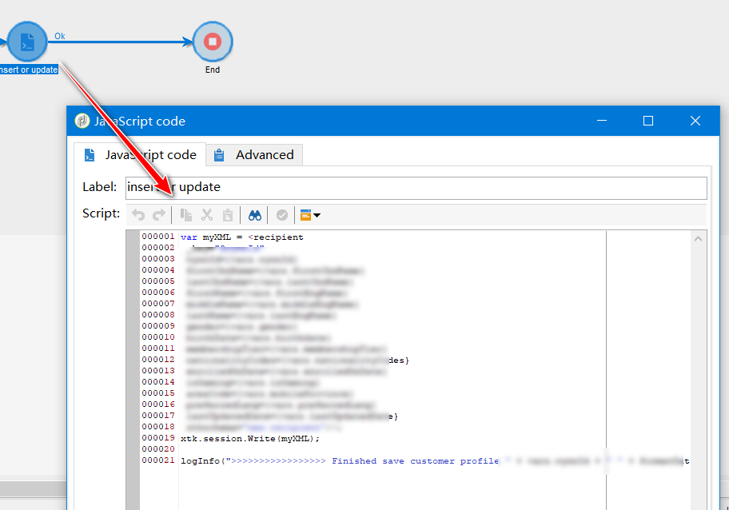
Task: Click the Validate checkmark icon in the toolbar
Action: pos(281,214)
